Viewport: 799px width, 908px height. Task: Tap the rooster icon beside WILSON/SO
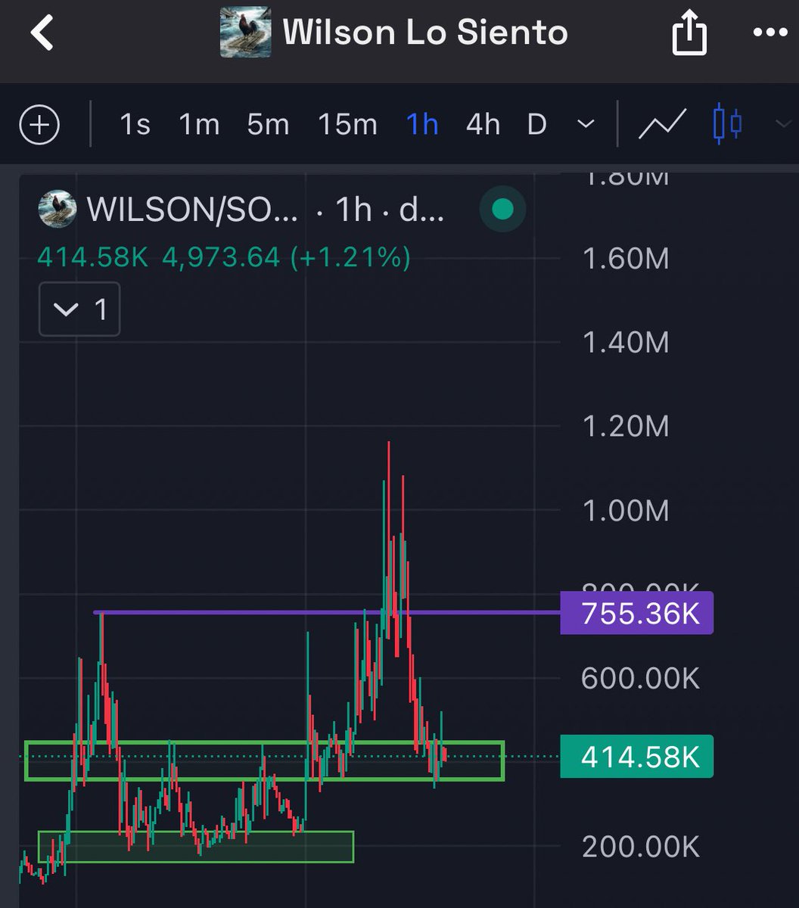(x=58, y=210)
